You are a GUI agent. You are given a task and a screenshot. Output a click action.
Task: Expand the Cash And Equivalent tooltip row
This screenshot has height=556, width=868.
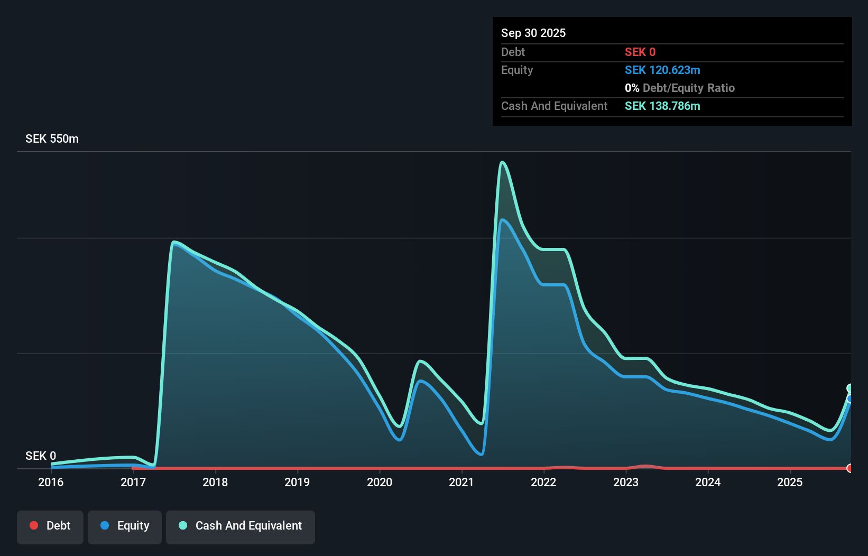pos(554,106)
